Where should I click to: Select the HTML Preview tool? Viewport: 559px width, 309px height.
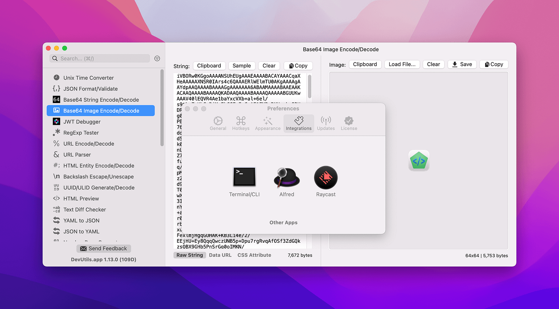point(101,198)
